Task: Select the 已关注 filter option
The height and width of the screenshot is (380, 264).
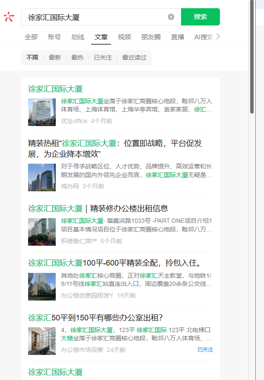Action: [x=103, y=57]
